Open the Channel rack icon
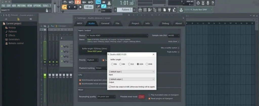The width and height of the screenshot is (259, 106). [145, 10]
